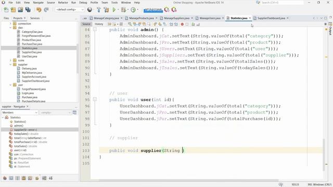This screenshot has width=333, height=187.
Task: Open the default config dropdown
Action: pyautogui.click(x=70, y=10)
